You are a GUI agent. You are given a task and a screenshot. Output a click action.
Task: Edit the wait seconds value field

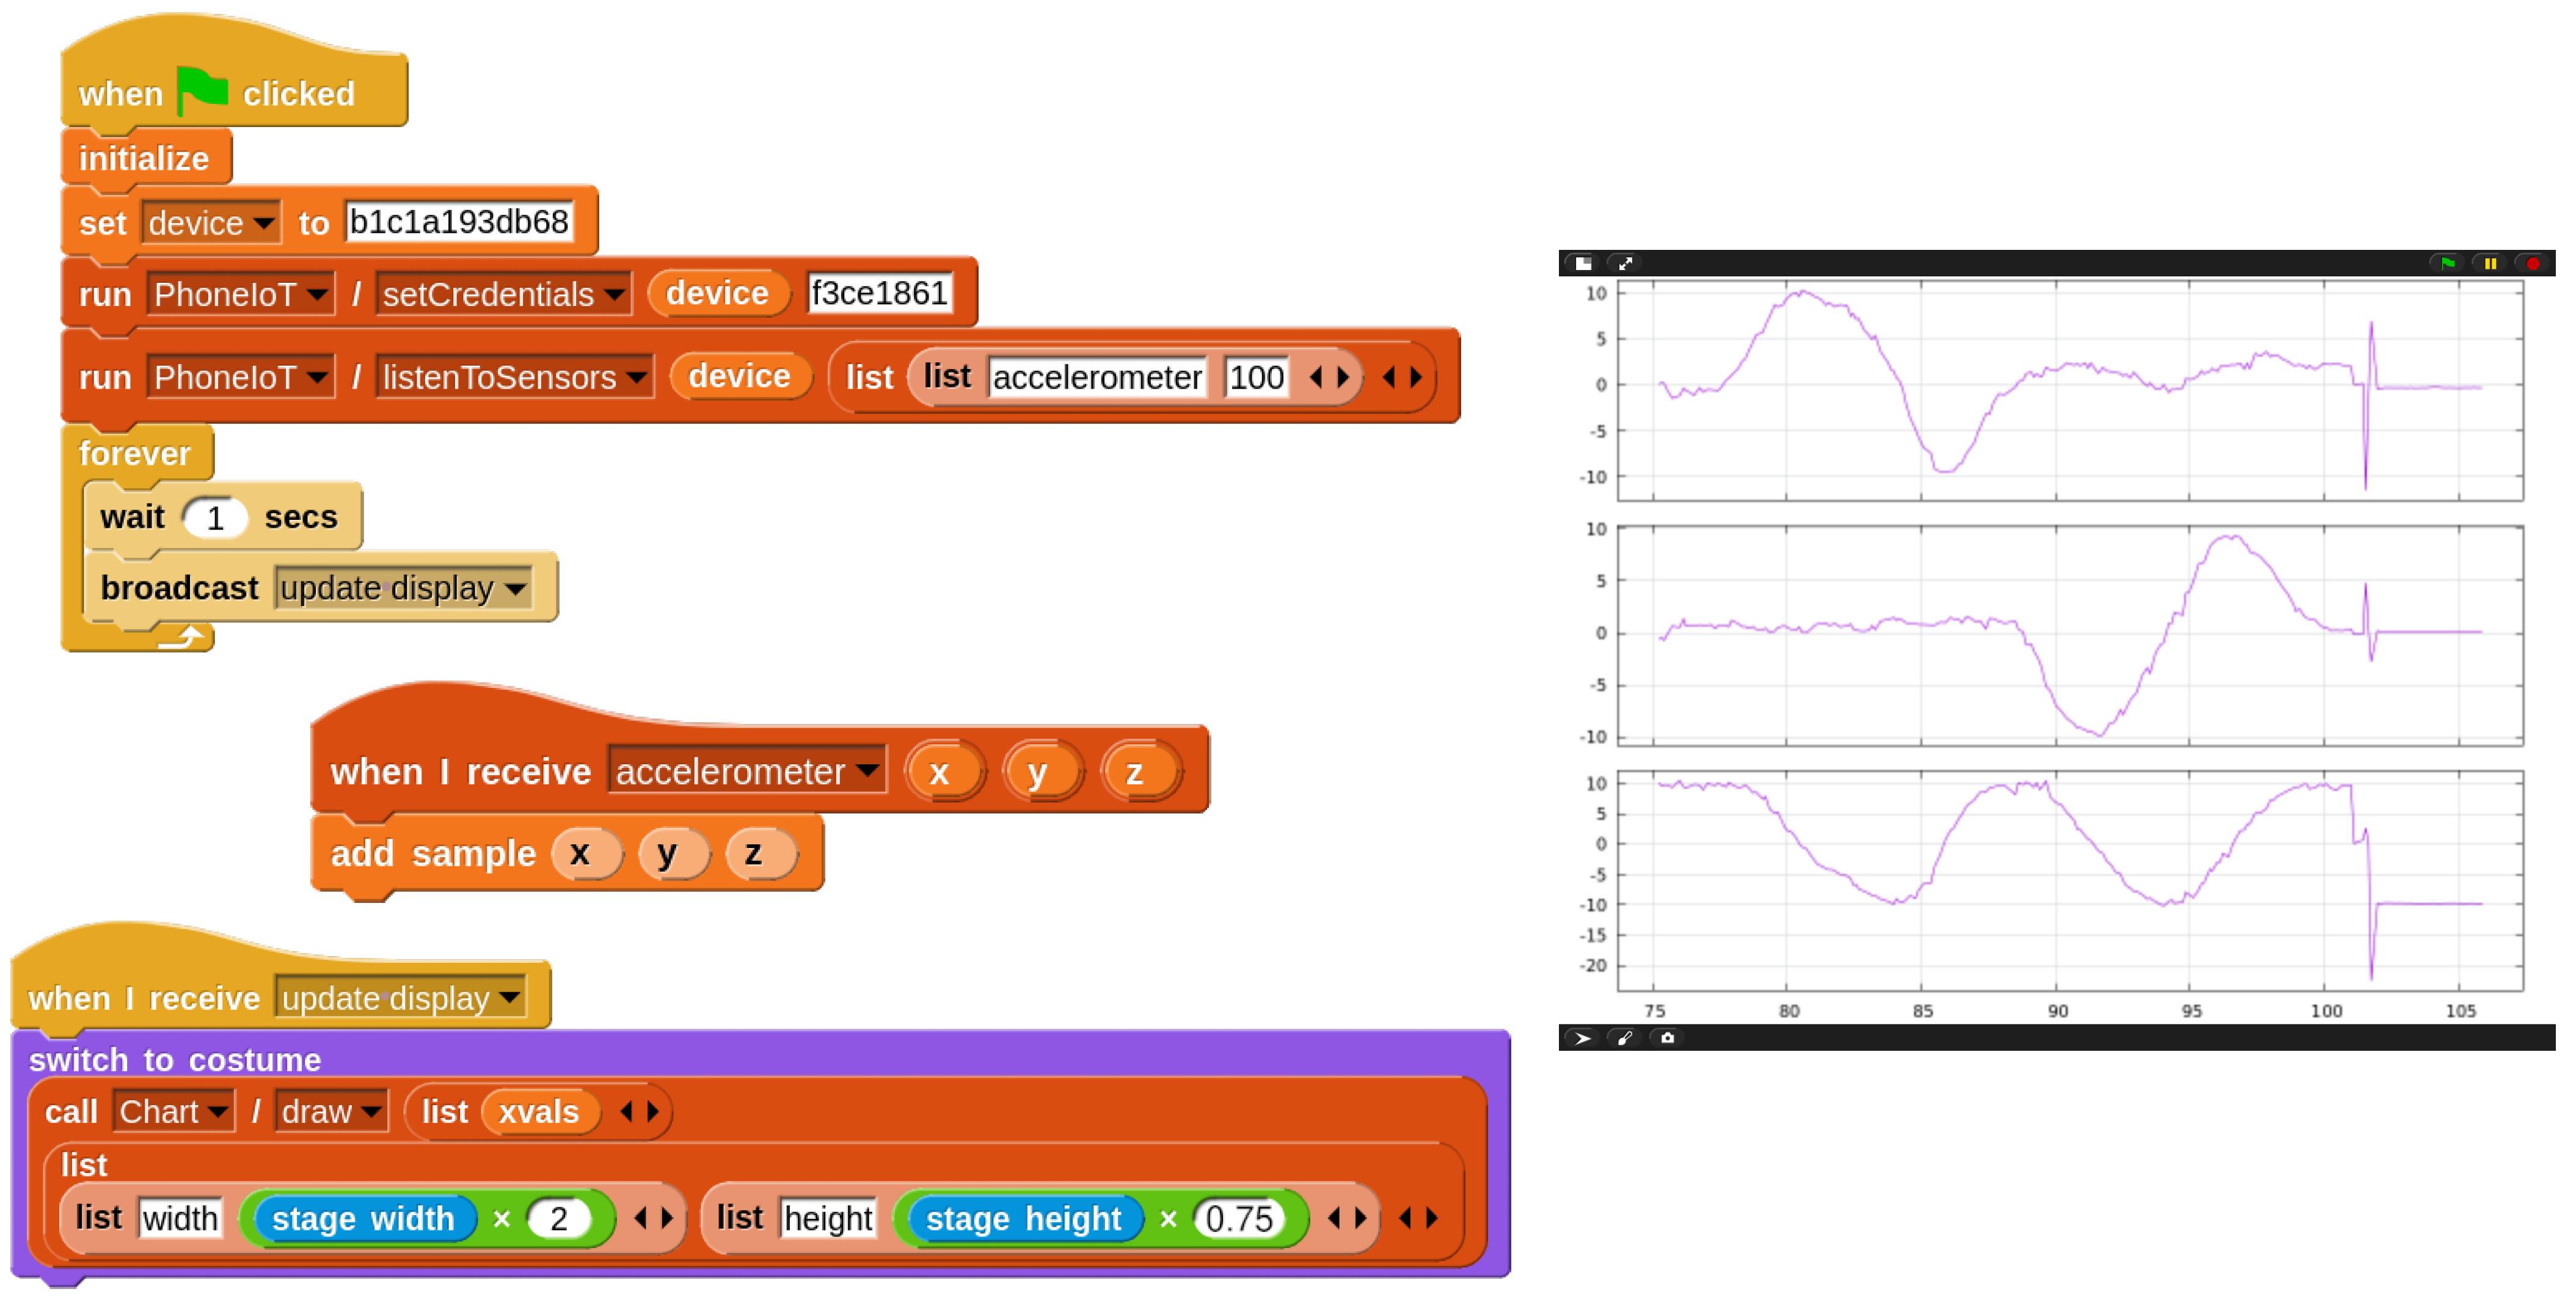tap(215, 518)
